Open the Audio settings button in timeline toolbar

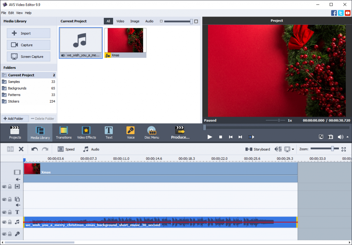(91, 149)
